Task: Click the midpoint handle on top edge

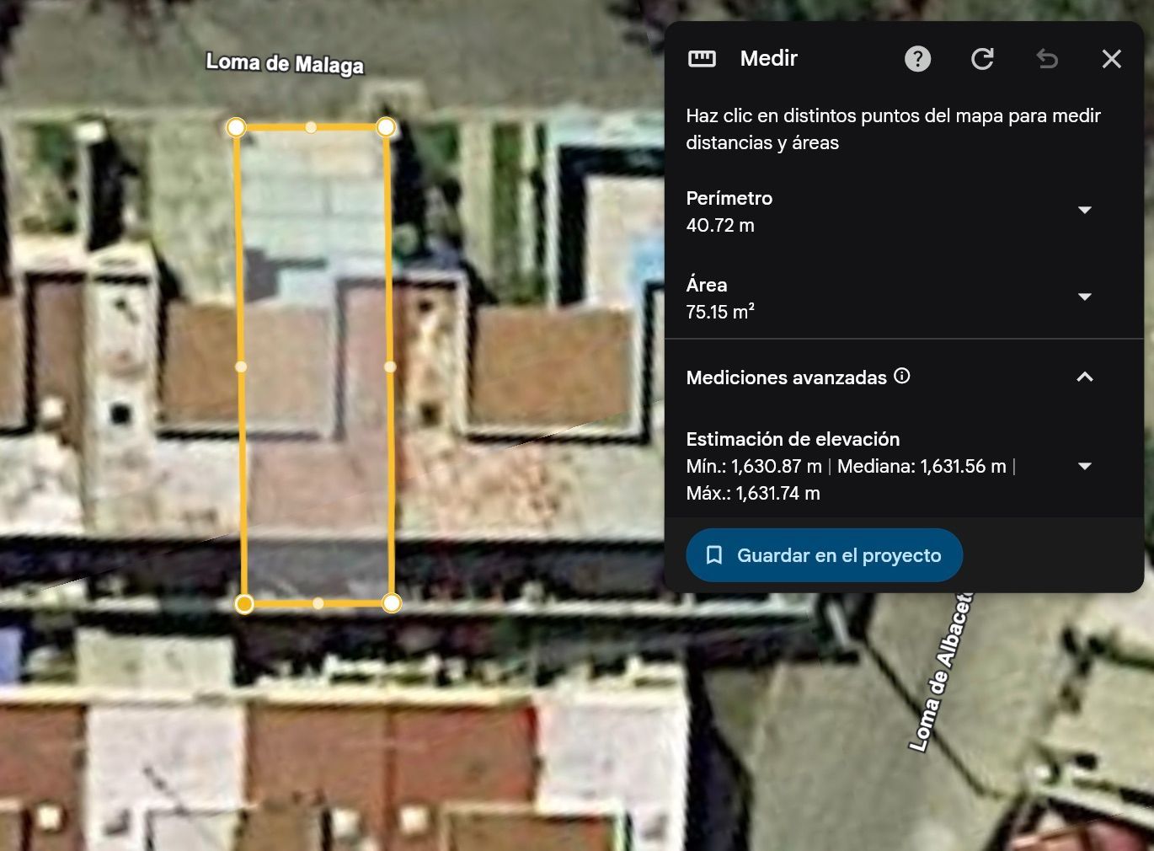Action: [x=311, y=127]
